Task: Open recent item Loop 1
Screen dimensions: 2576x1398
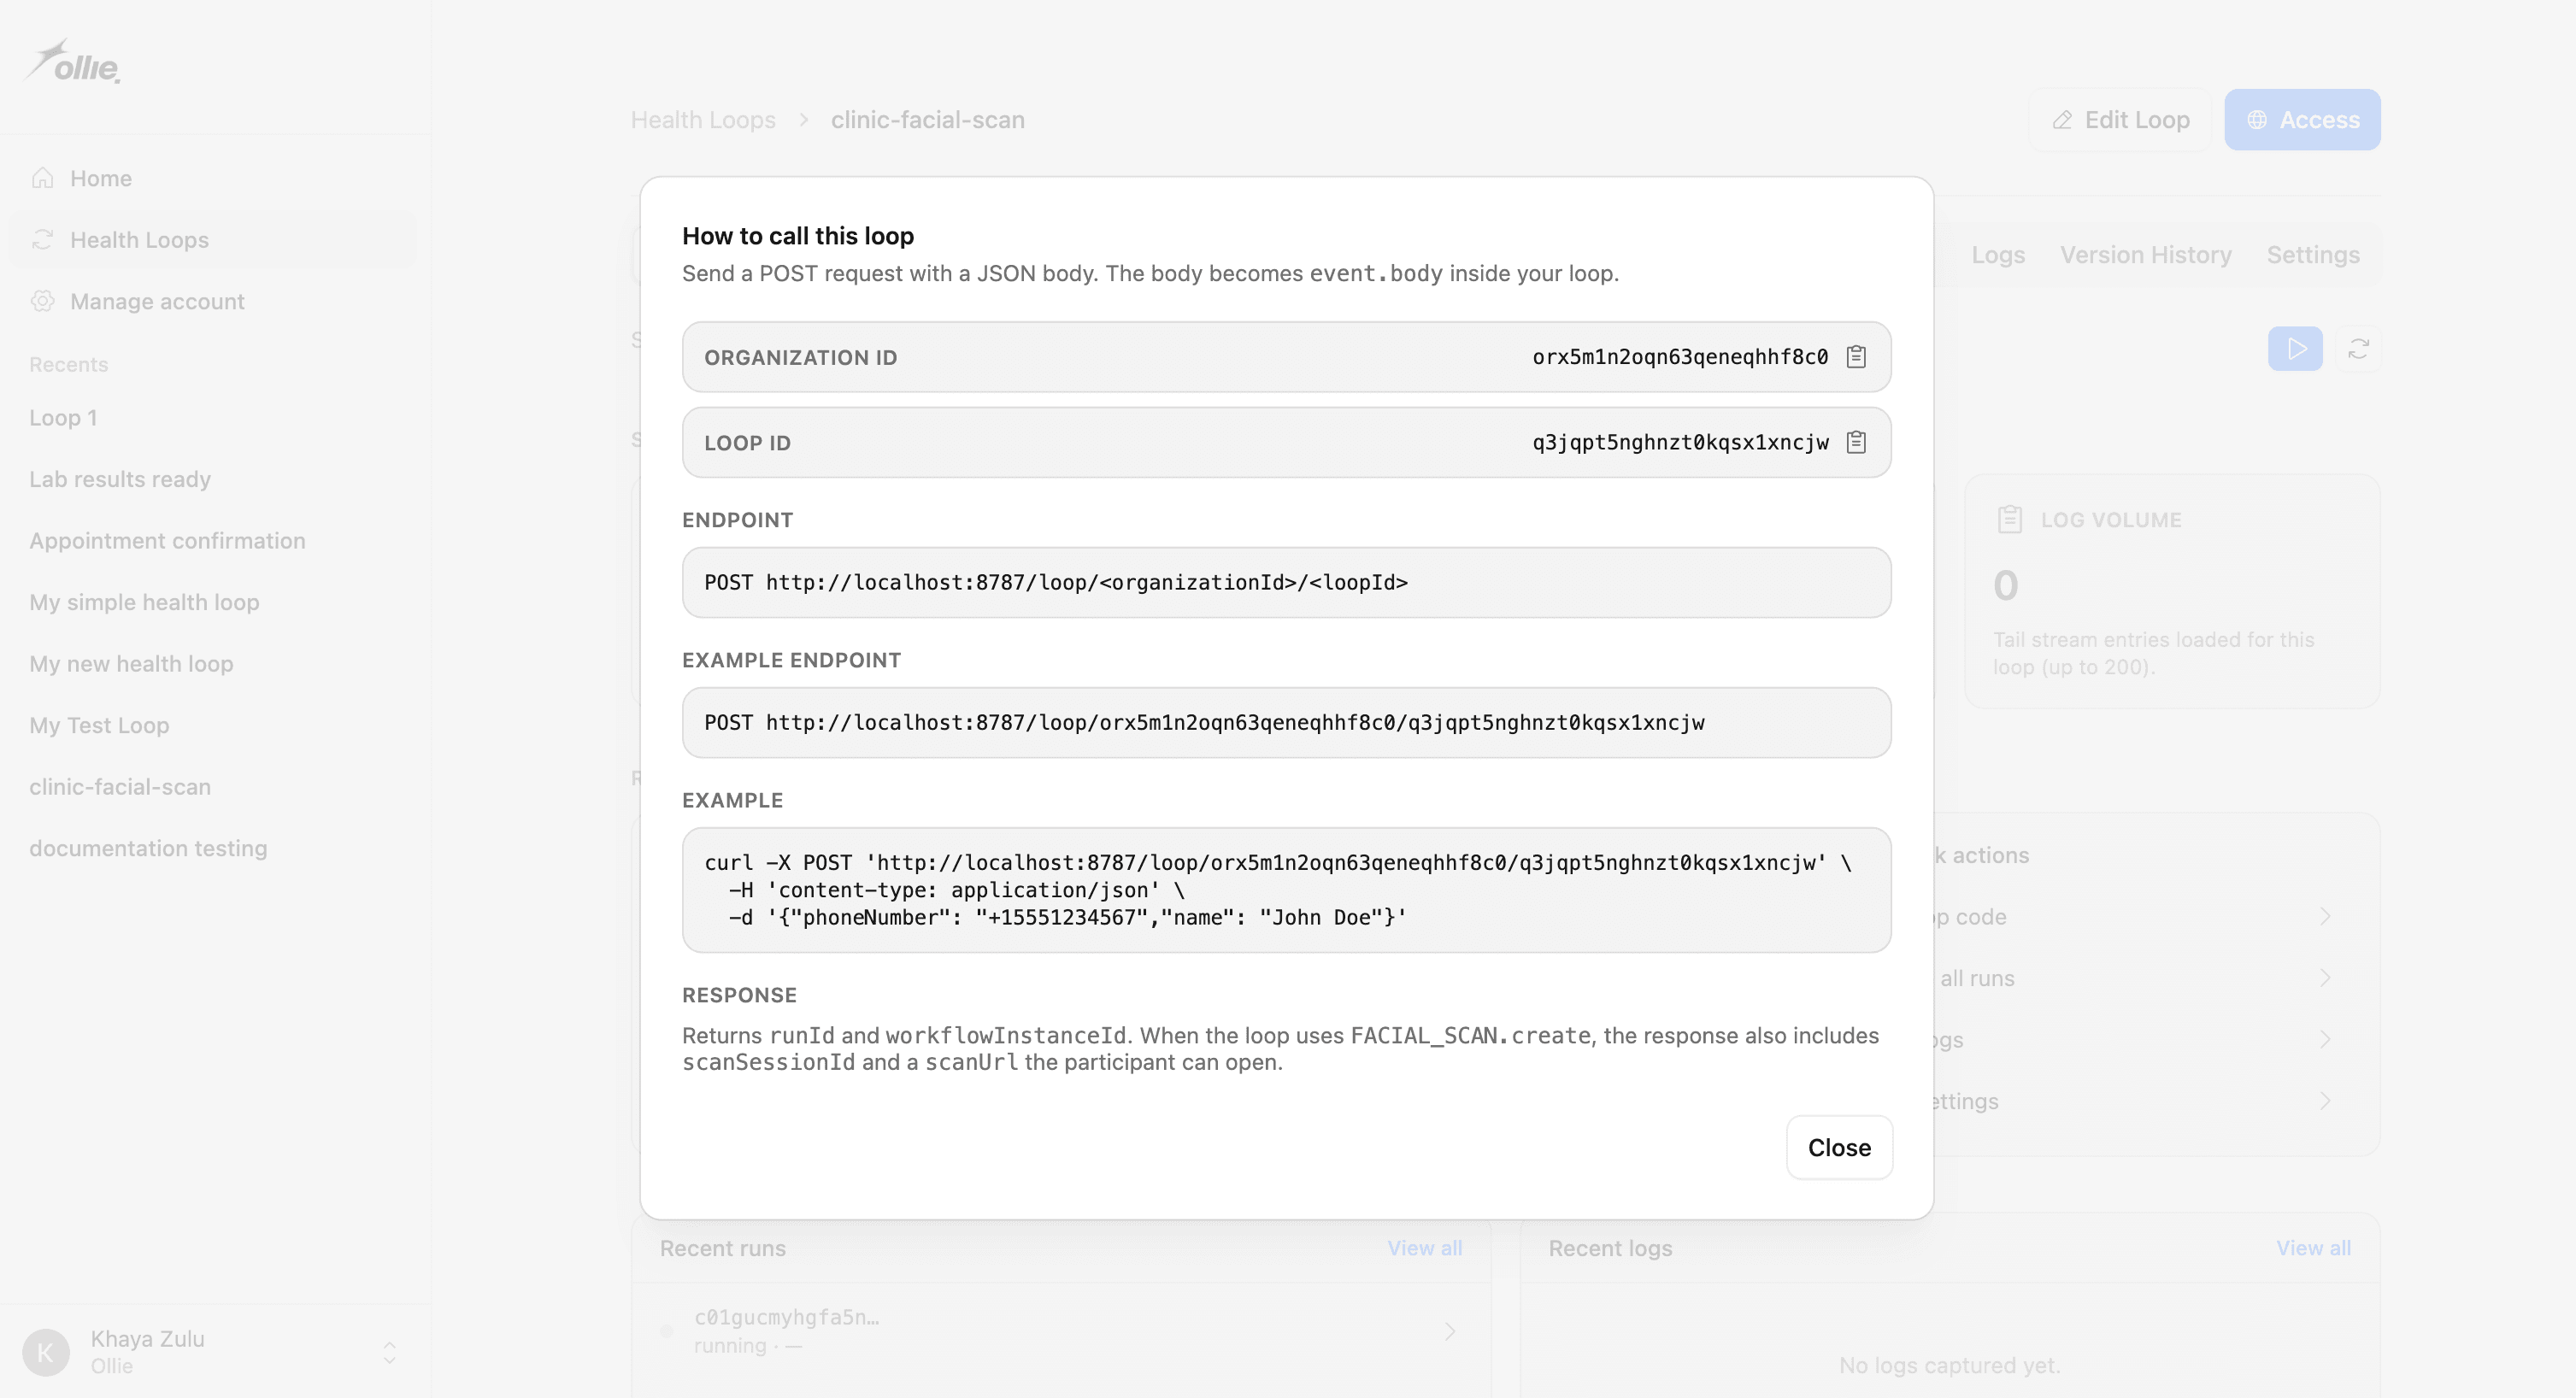Action: [63, 418]
